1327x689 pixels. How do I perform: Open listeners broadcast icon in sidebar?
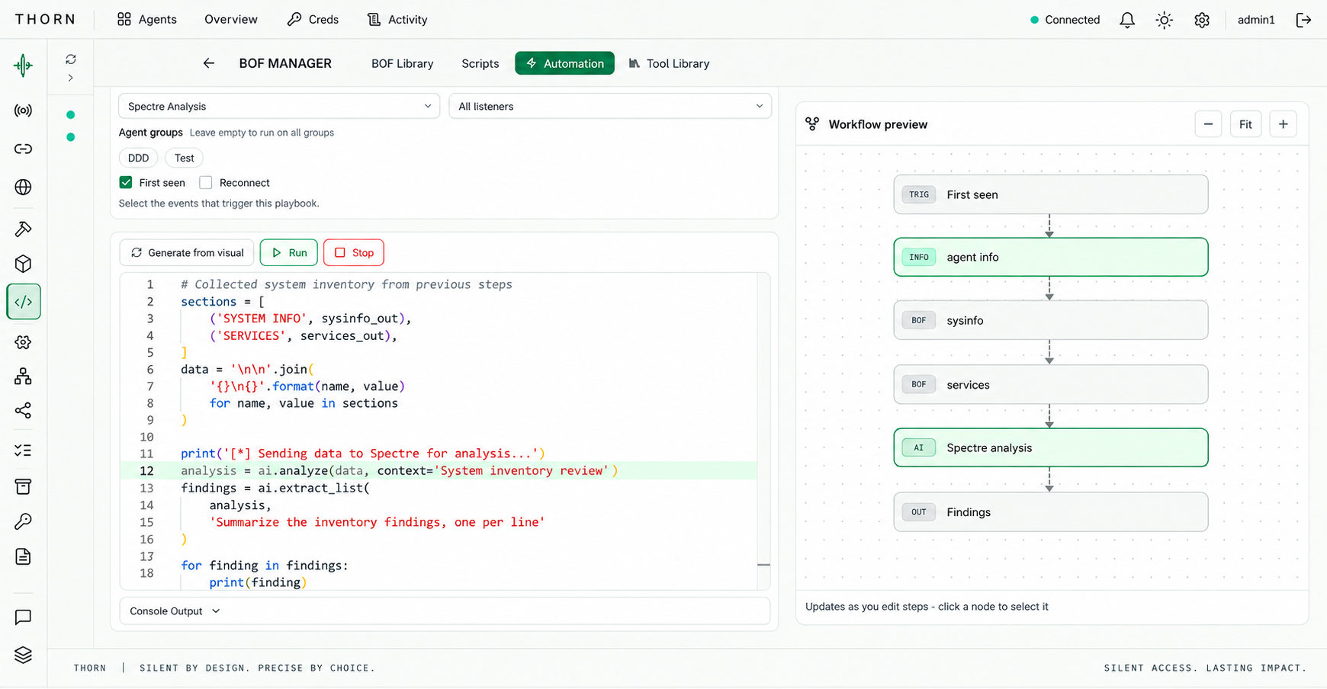(x=24, y=111)
